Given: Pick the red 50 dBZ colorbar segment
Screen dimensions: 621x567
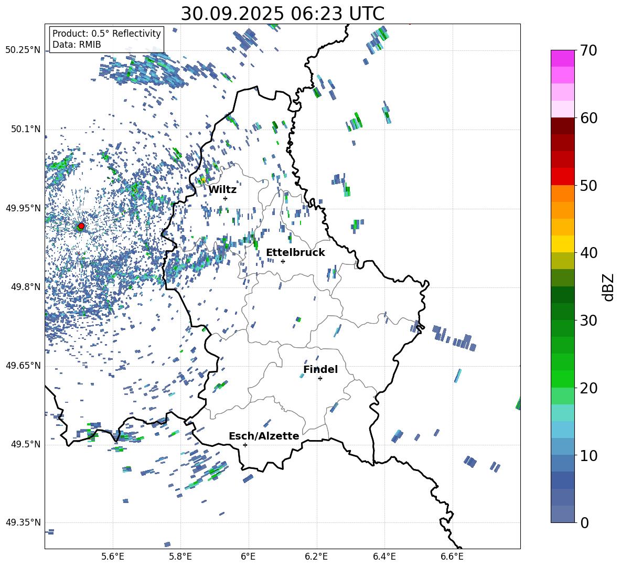Looking at the screenshot, I should (562, 176).
